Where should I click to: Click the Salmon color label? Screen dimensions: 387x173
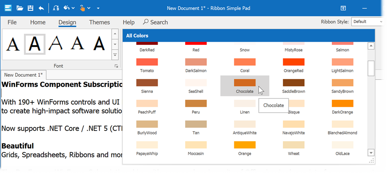[342, 50]
